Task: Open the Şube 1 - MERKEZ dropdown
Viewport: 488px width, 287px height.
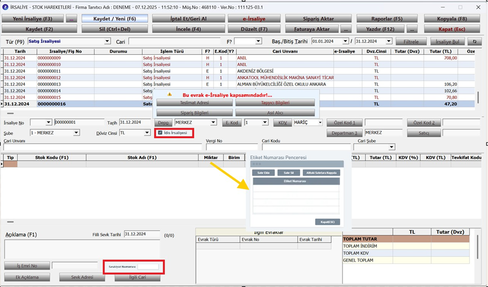Action: click(76, 132)
